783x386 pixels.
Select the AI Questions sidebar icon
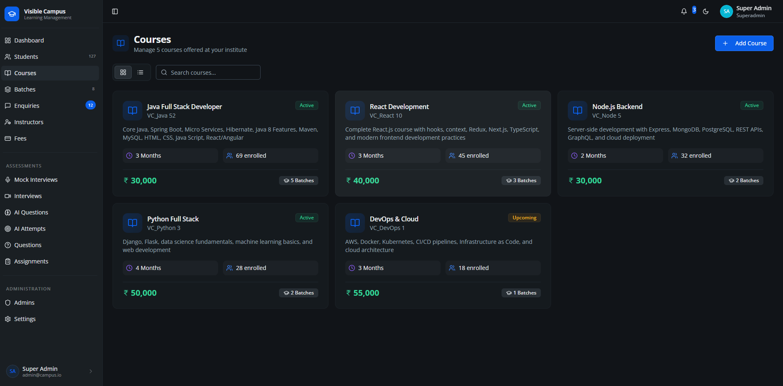click(x=7, y=212)
